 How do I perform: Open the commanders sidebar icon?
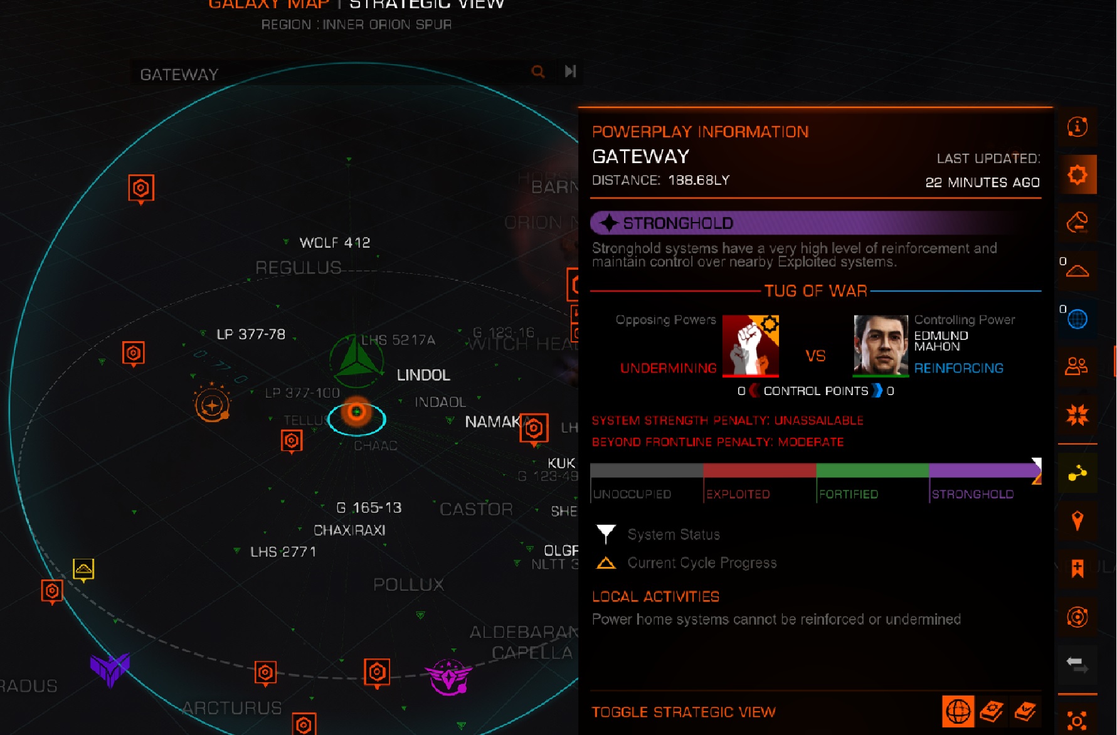(1077, 366)
